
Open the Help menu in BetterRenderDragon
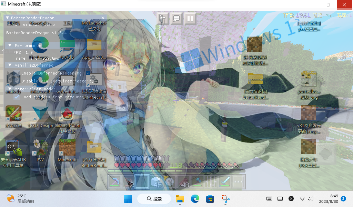pos(50,24)
